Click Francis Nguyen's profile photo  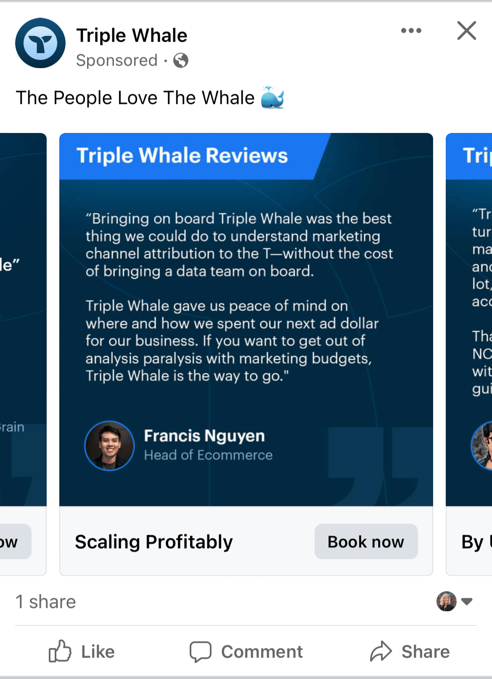click(109, 446)
